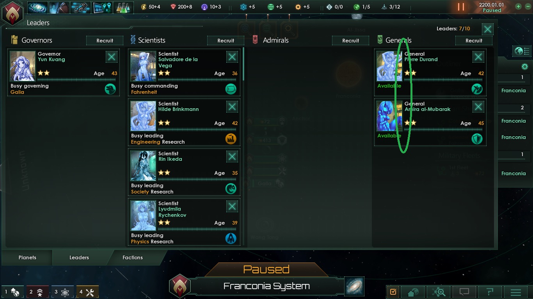Toggle game pause with the pause button
This screenshot has width=533, height=299.
[461, 7]
